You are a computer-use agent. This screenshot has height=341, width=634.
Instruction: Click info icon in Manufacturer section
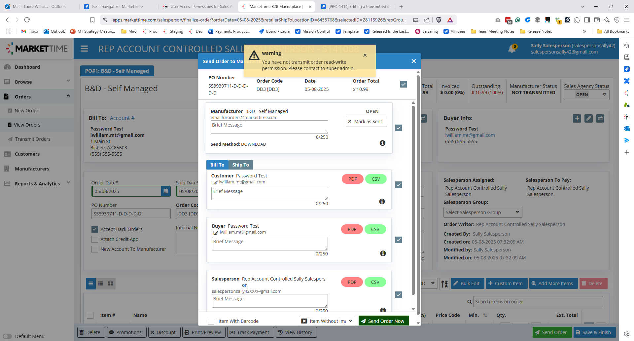pyautogui.click(x=382, y=143)
